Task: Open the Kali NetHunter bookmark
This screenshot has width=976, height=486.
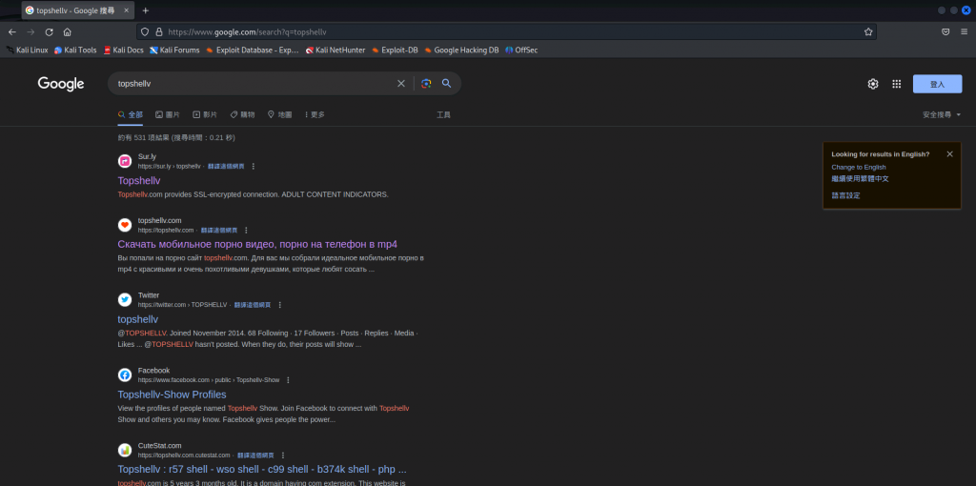Action: 335,50
